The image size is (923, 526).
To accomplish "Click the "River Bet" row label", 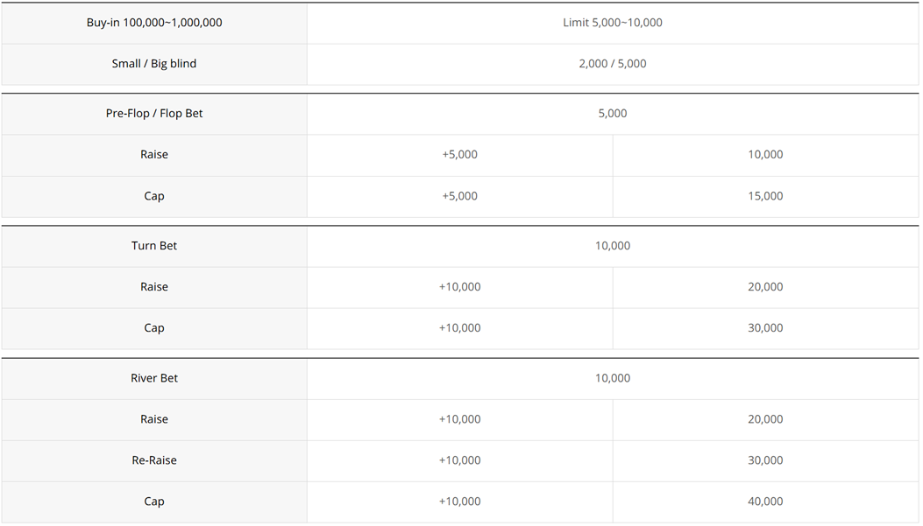I will (154, 378).
